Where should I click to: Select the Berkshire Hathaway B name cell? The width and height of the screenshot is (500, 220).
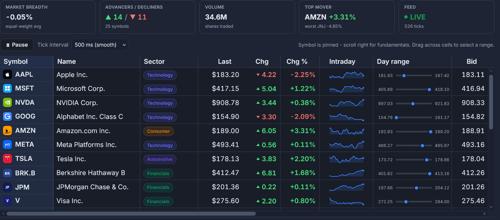[96, 173]
